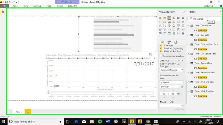Screen dimensions: 223x125
Task: Collapse the Visualizations pane chevron
Action: point(184,12)
